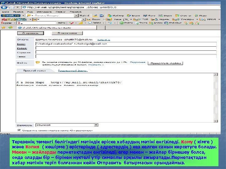
Task: Click the MMOG toolbar item
Action: (x=208, y=19)
